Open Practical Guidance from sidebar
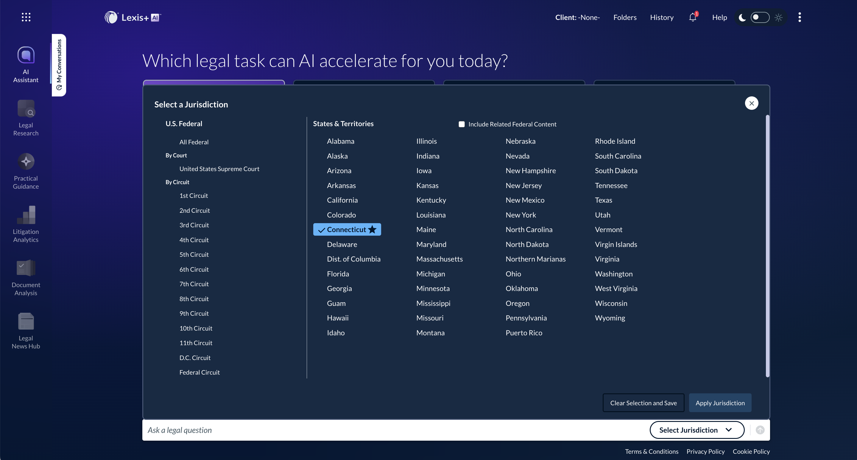This screenshot has height=460, width=857. 26,171
